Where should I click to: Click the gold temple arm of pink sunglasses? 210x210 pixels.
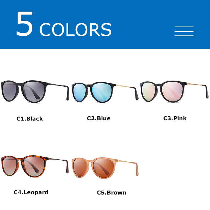point(194,84)
